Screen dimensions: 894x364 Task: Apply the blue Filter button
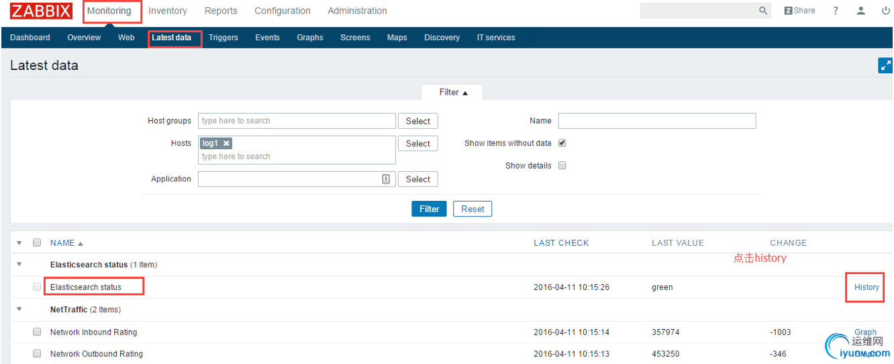pos(429,209)
